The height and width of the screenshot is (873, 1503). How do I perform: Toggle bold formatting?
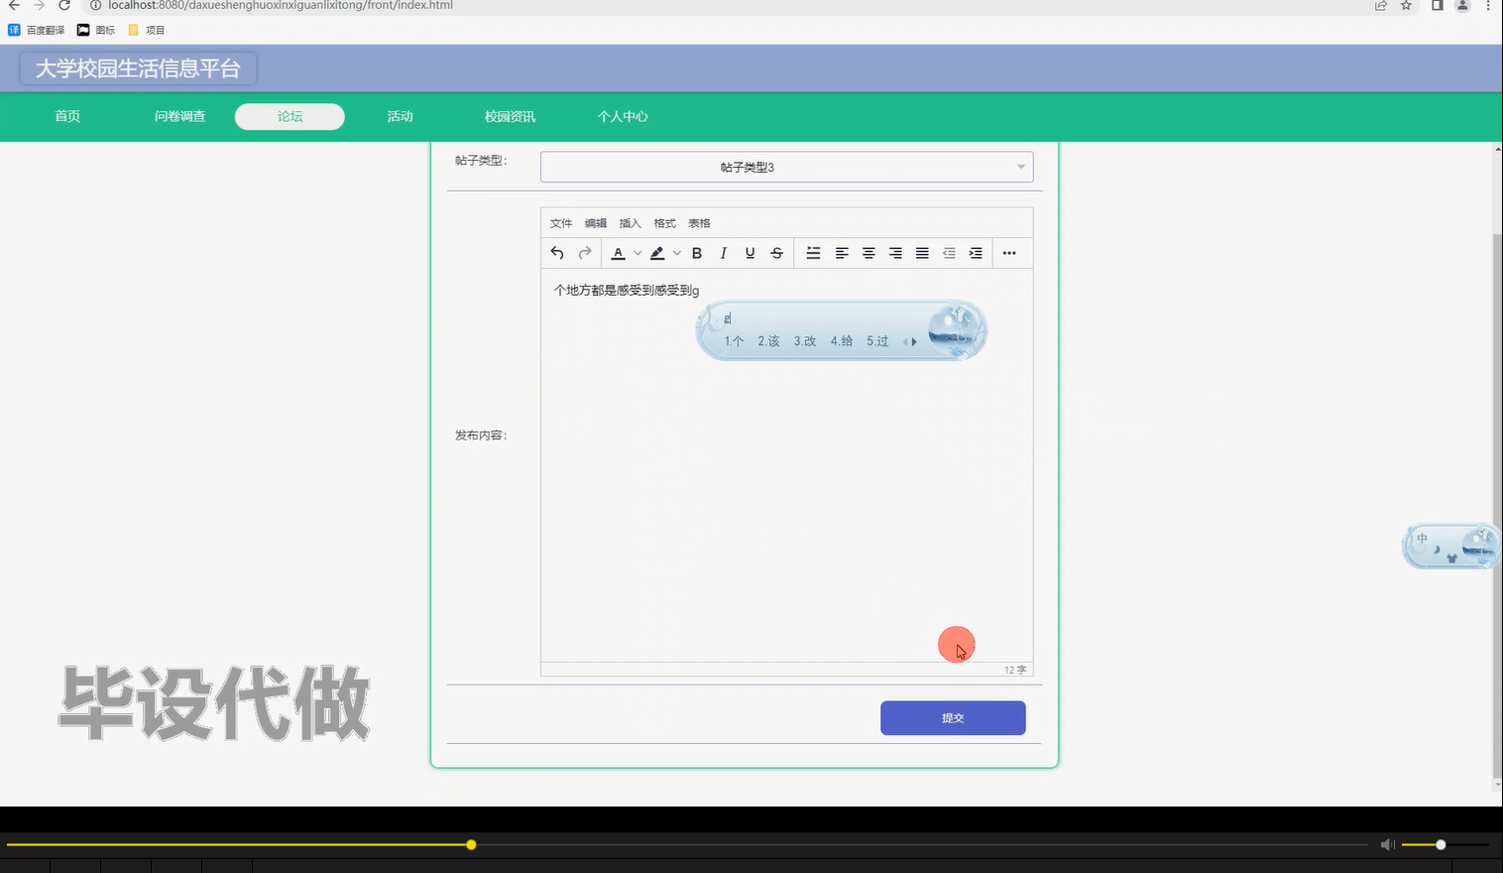tap(697, 253)
